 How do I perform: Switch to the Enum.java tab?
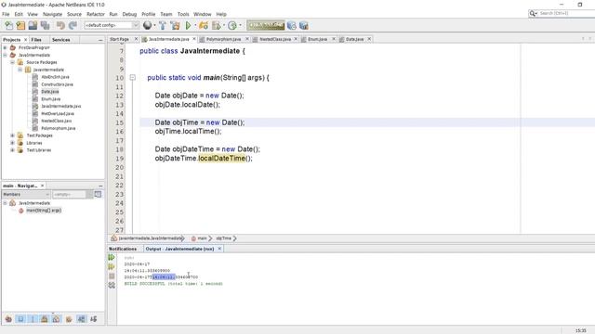point(318,39)
